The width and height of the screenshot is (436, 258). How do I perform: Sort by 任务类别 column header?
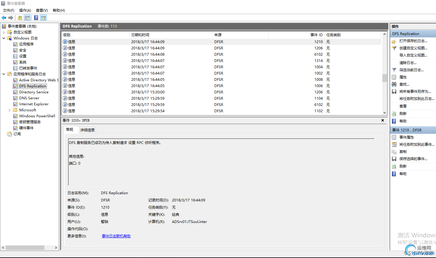[x=353, y=35]
